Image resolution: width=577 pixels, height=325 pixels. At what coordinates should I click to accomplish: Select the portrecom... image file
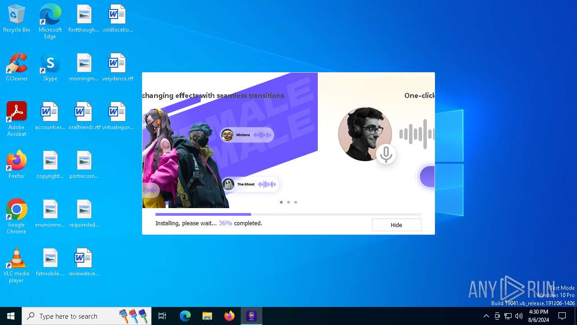(84, 165)
